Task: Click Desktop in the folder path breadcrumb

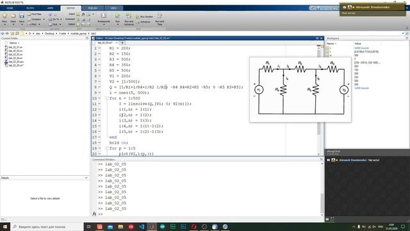Action: click(49, 33)
